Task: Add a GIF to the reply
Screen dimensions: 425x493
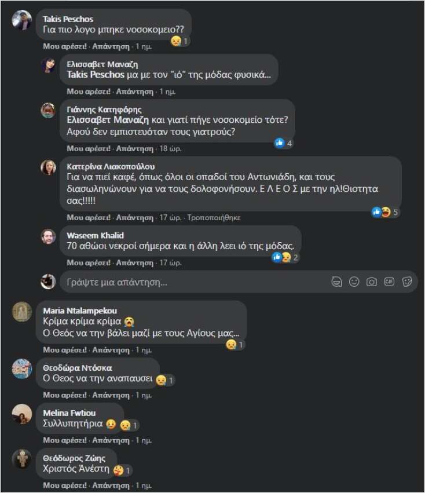Action: point(389,282)
